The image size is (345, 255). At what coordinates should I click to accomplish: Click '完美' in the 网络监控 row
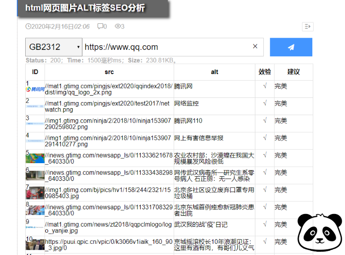[x=281, y=103]
